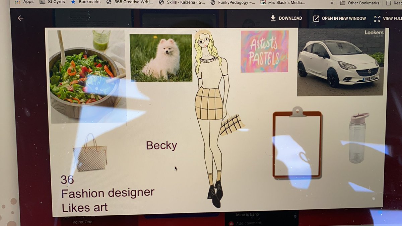This screenshot has width=402, height=226.
Task: Open the Apps bookmark
Action: click(24, 2)
